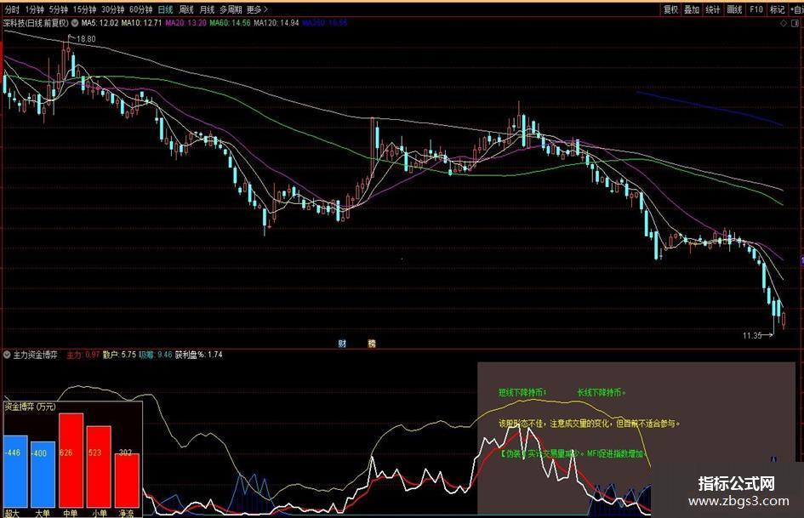Click the diamond icon at chart top right
Screen dimensions: 804x518
pyautogui.click(x=784, y=24)
